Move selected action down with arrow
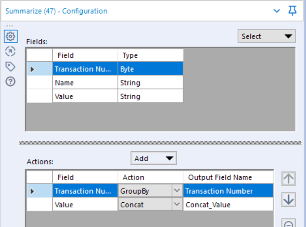This screenshot has height=227, width=306. 289,199
